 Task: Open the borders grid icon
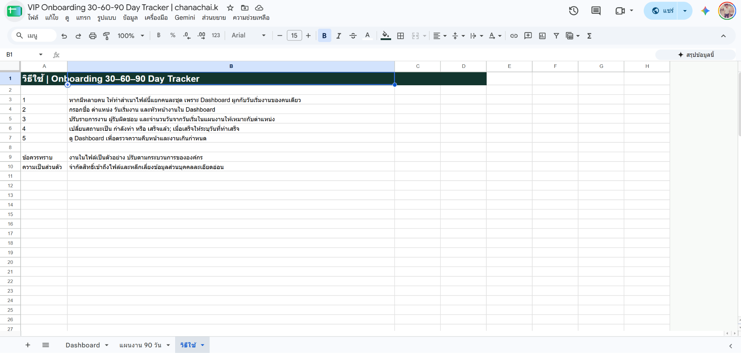pyautogui.click(x=401, y=36)
